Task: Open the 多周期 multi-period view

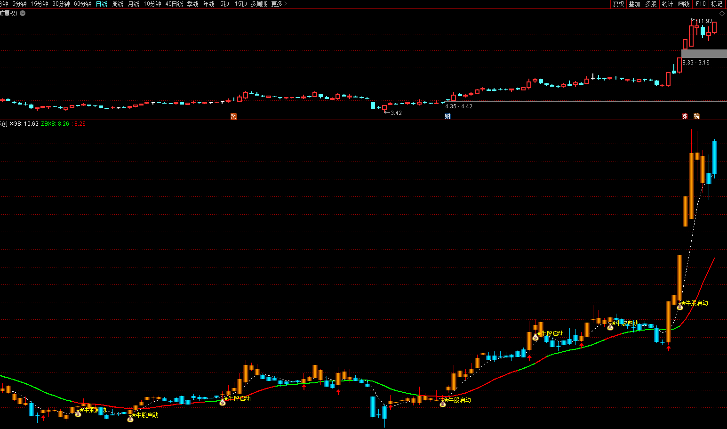Action: click(x=259, y=4)
